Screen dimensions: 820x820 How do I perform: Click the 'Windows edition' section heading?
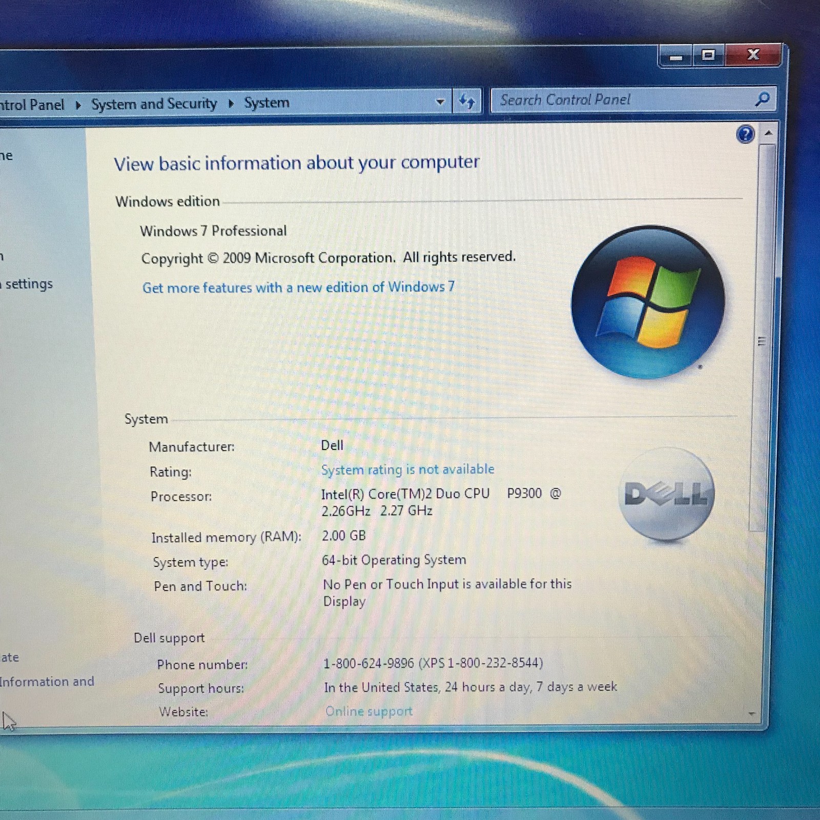pyautogui.click(x=168, y=201)
